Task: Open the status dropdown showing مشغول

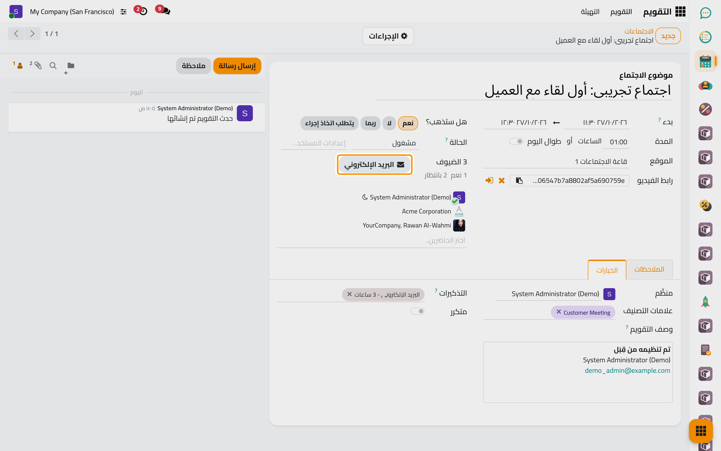Action: click(x=385, y=143)
